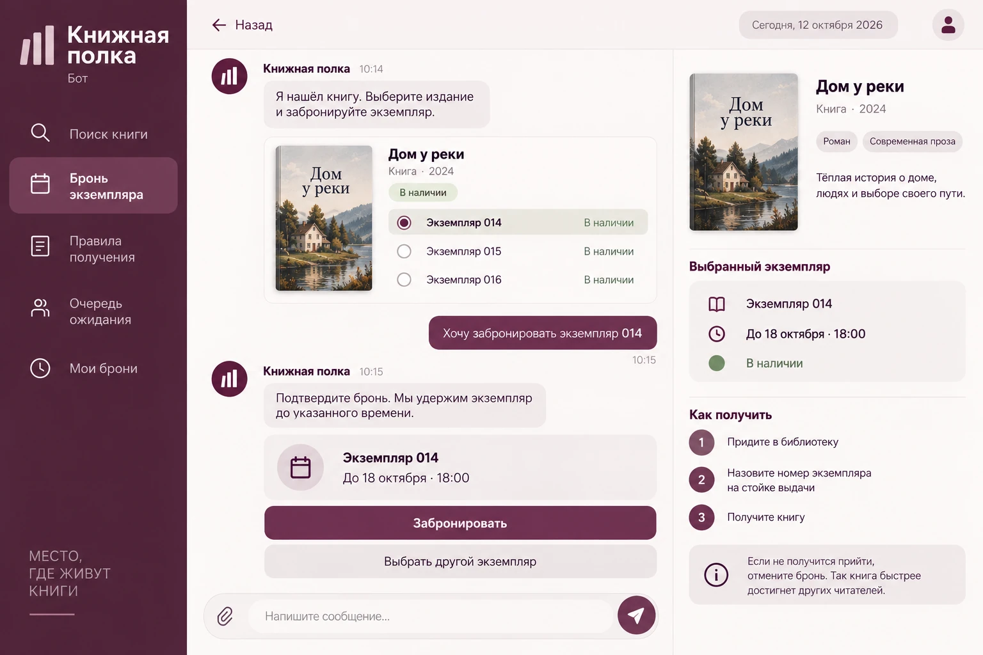
Task: Click Выбрать другой экземпляр button
Action: 460,562
